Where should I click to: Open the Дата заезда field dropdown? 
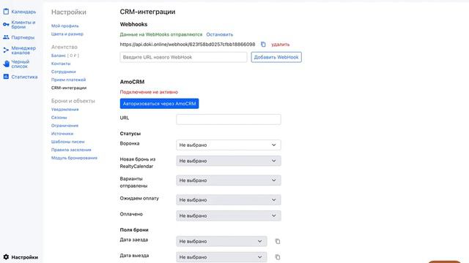221,241
